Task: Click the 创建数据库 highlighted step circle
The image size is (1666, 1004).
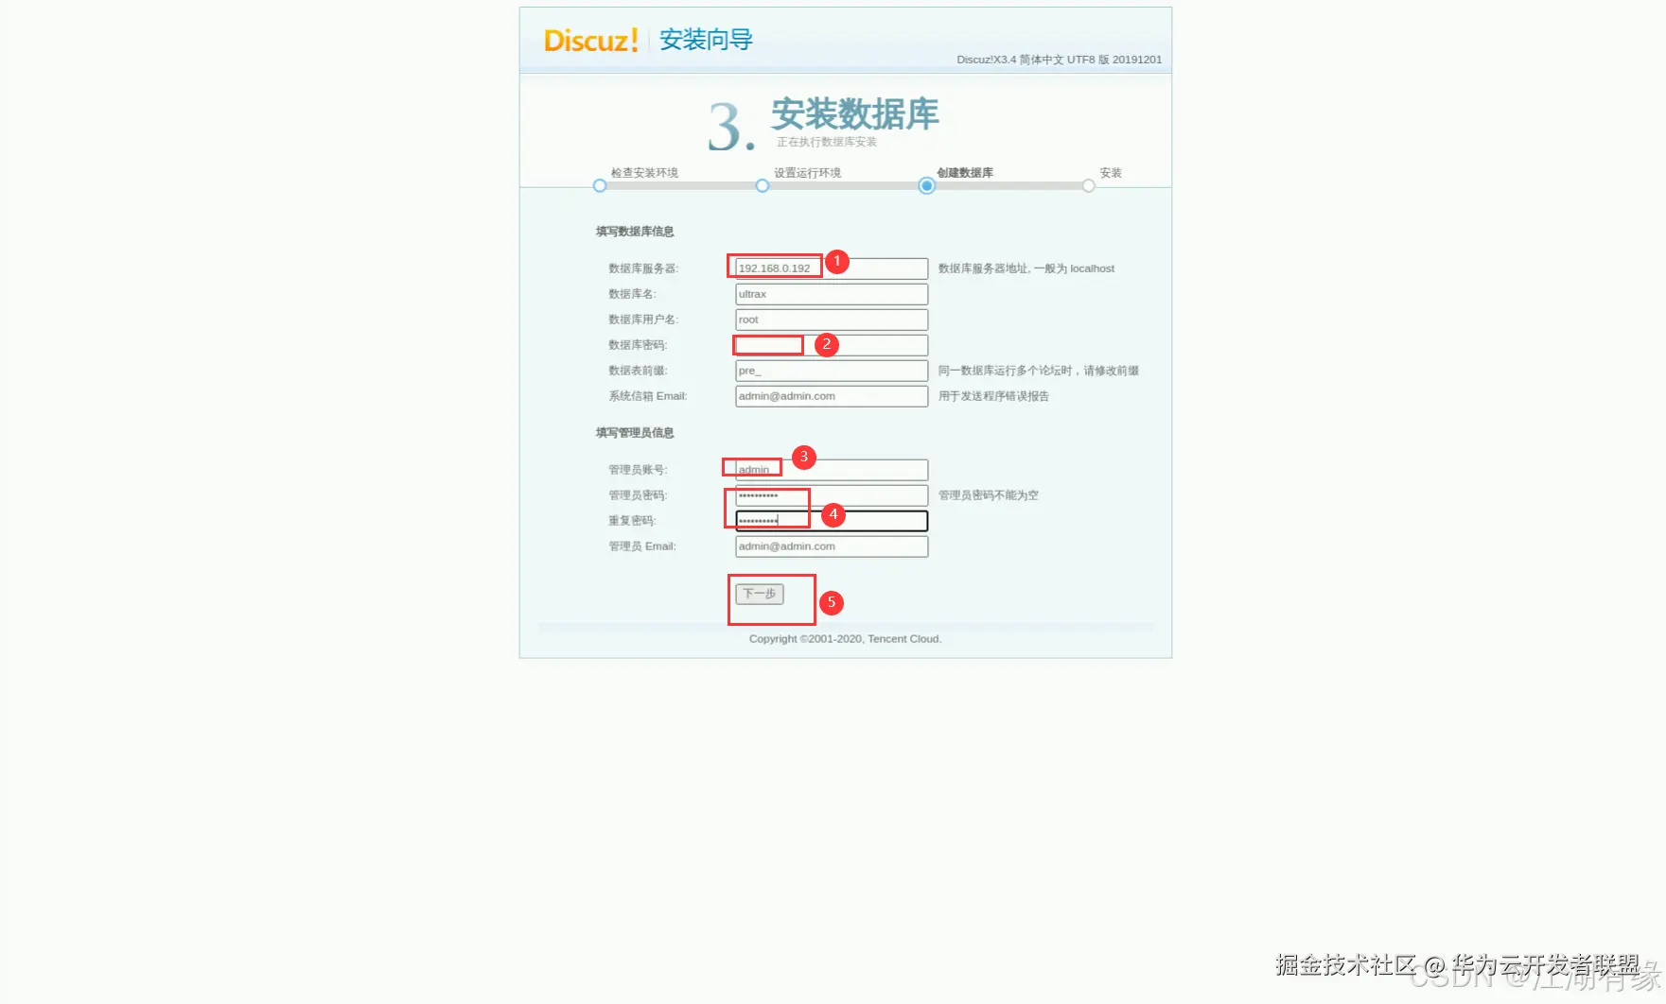Action: (925, 186)
